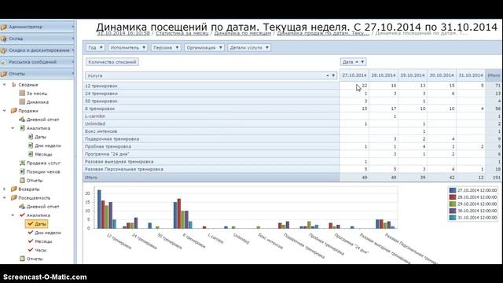
Task: Click the Посещаемость folder icon
Action: tap(14, 197)
